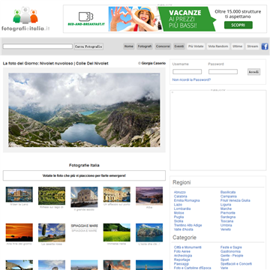Select the Liguria region link
The image size is (270, 270).
(x=226, y=205)
